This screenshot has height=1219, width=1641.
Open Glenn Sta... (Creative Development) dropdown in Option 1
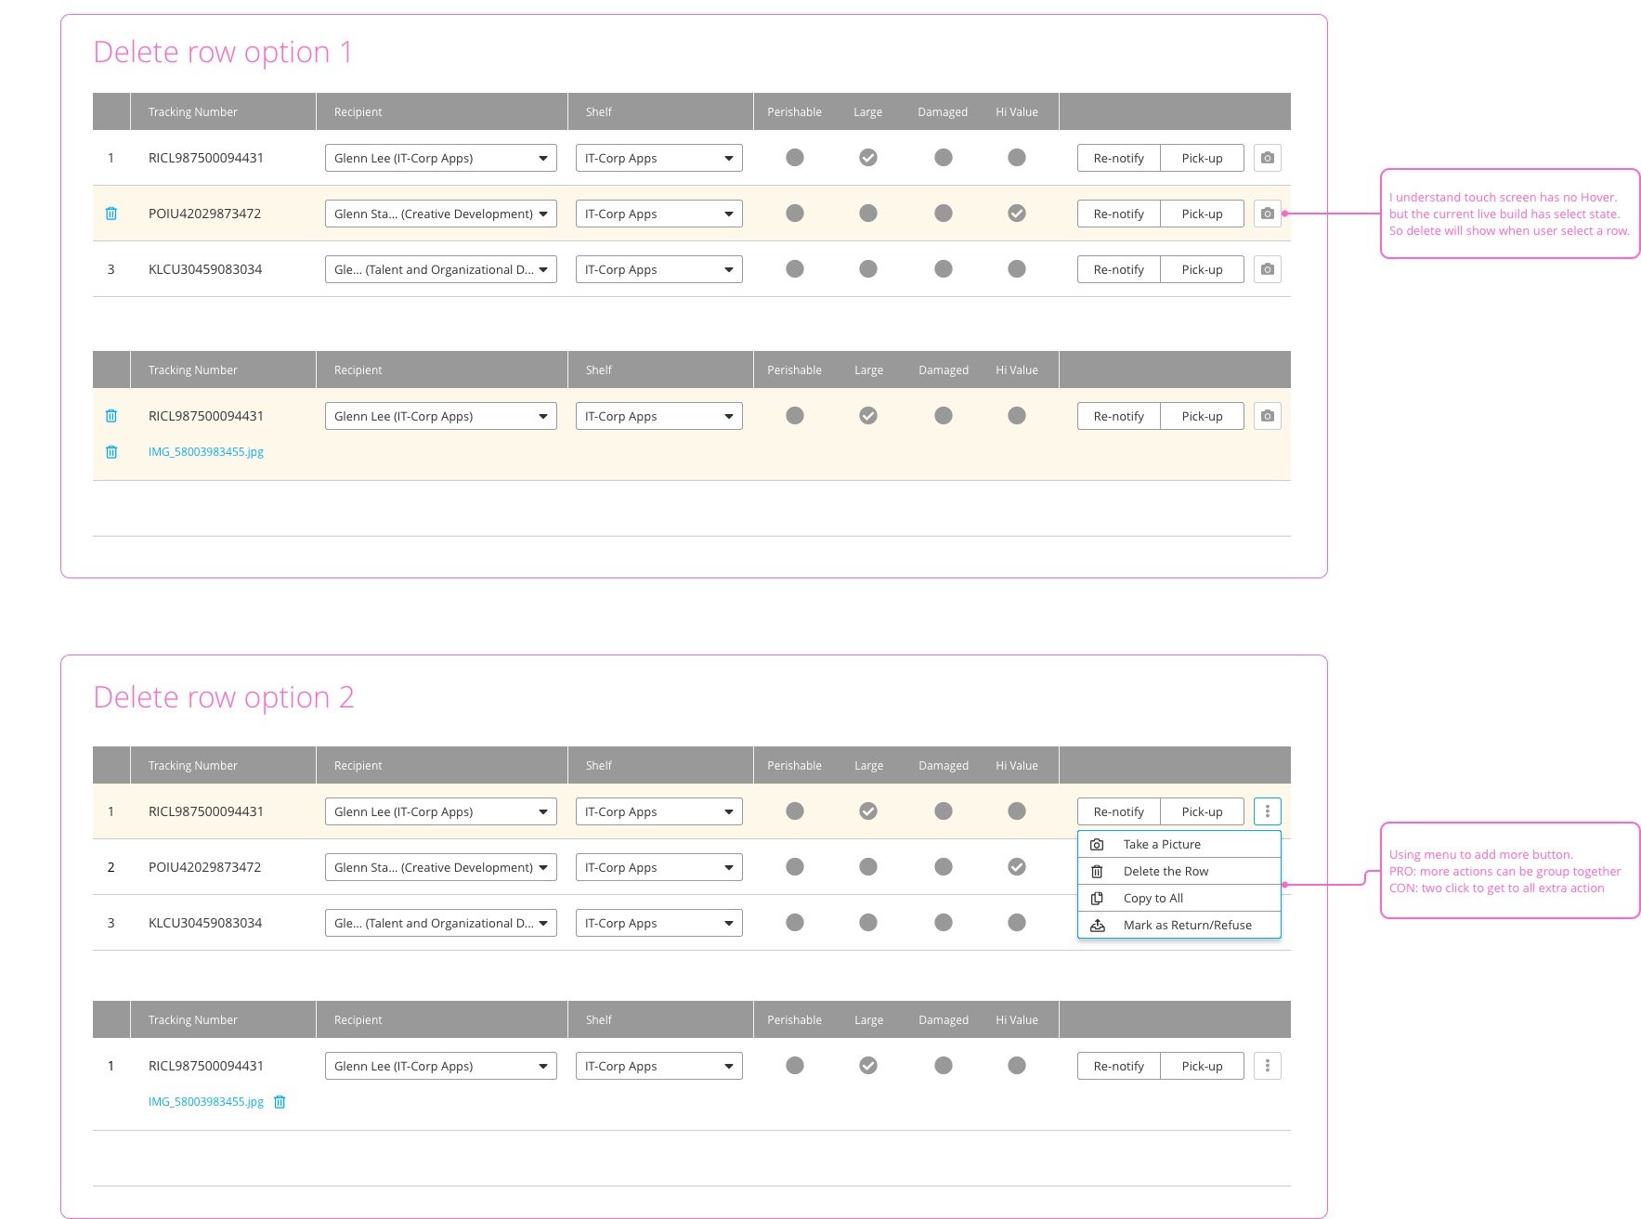tap(441, 214)
